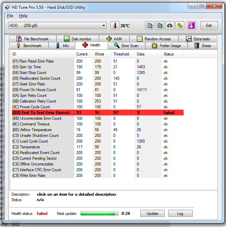Switch to the Random Access tab

tap(154, 39)
